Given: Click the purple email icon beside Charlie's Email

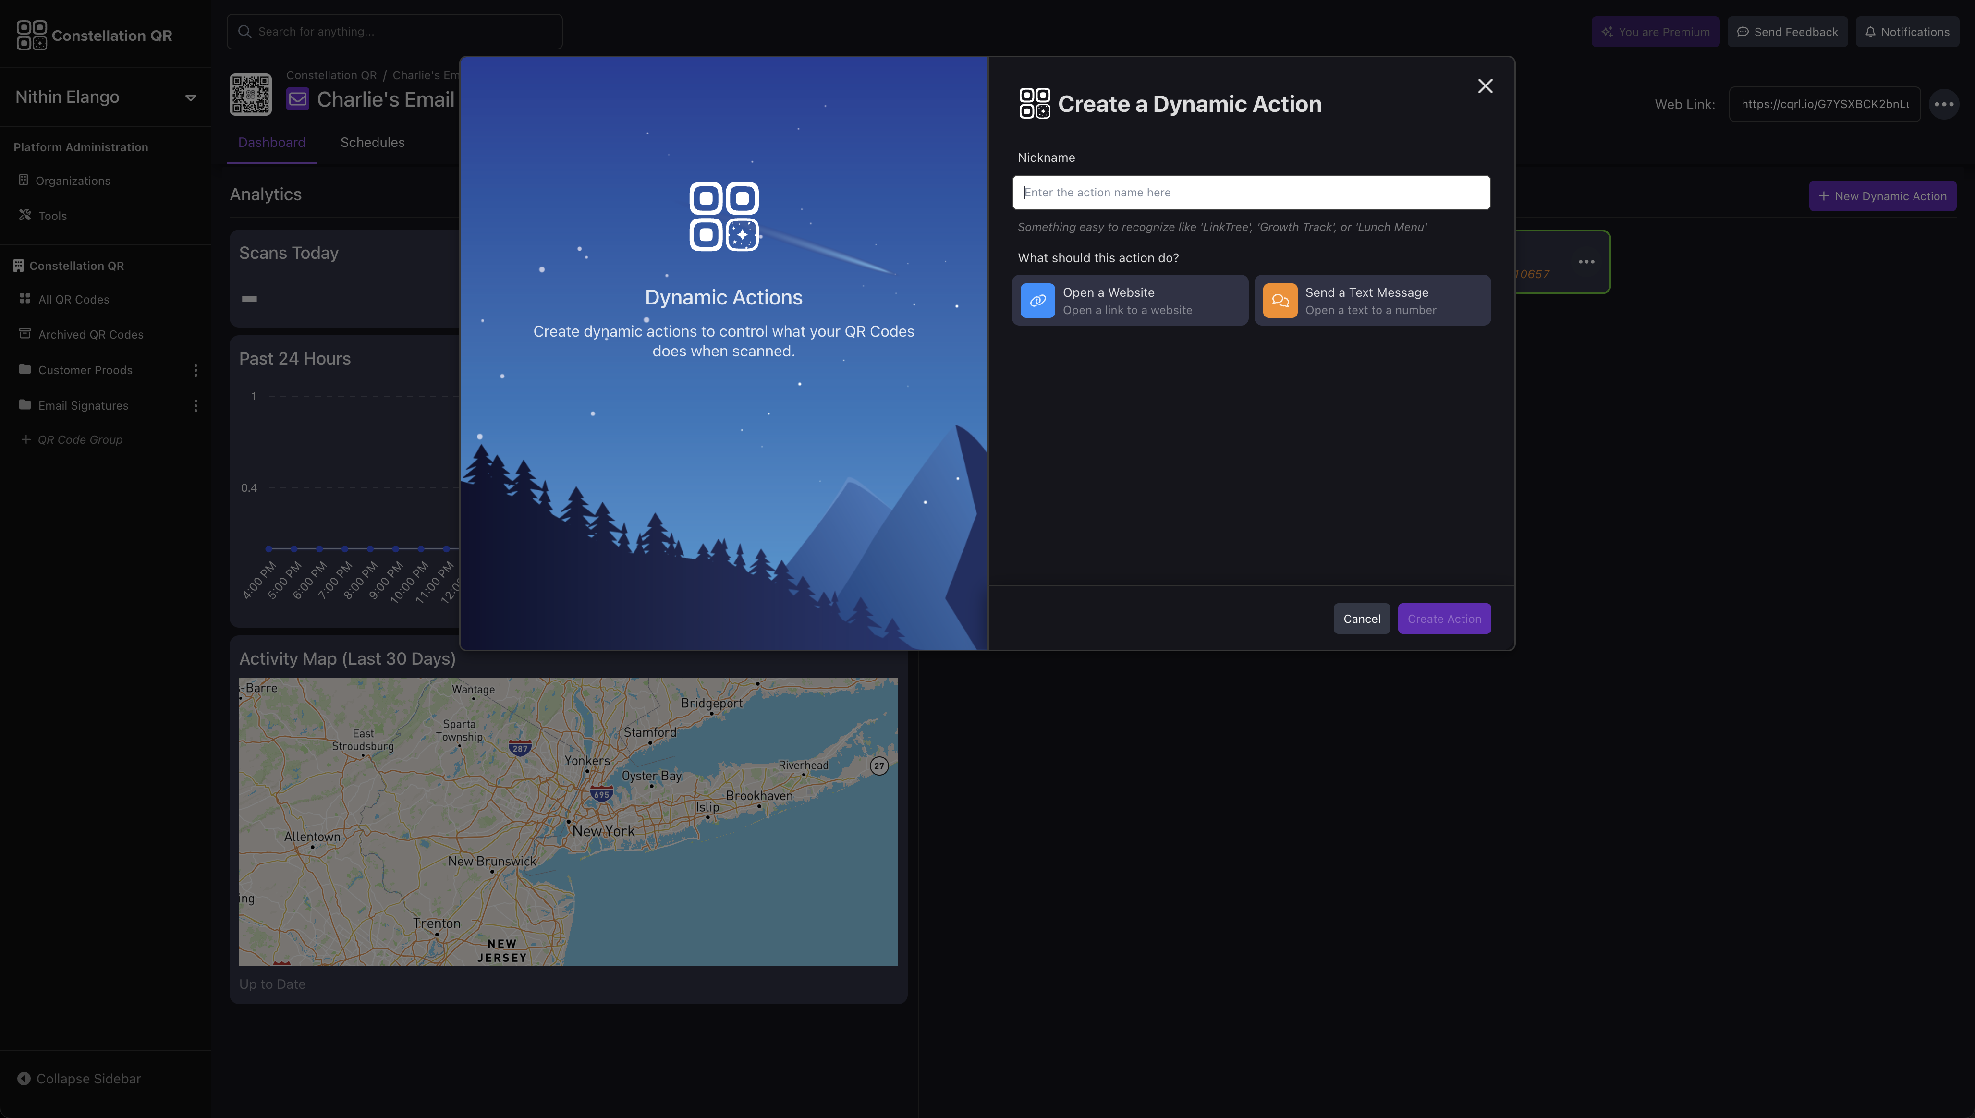Looking at the screenshot, I should tap(297, 99).
